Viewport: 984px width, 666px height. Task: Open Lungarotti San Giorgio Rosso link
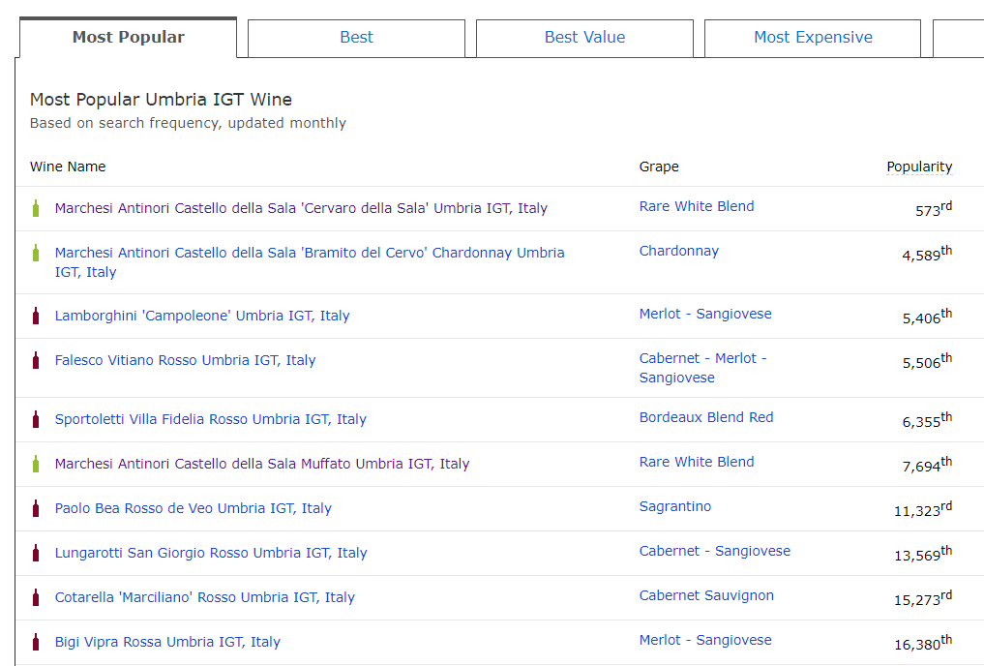click(211, 553)
